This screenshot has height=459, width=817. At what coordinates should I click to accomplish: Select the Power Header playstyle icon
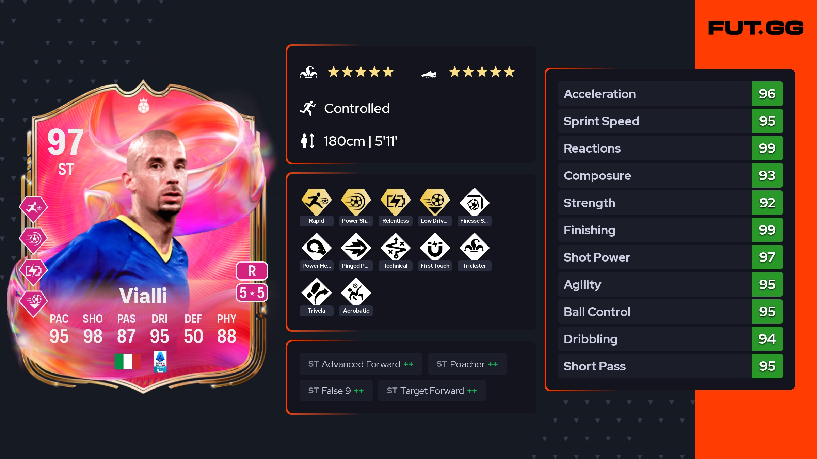tap(316, 247)
